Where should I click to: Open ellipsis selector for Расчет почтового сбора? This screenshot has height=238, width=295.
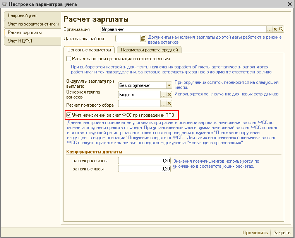point(163,103)
